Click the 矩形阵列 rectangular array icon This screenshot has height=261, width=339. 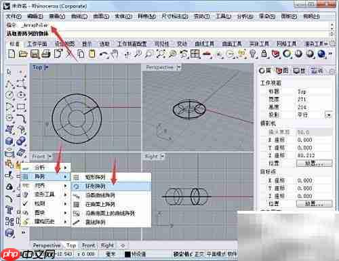click(x=77, y=177)
